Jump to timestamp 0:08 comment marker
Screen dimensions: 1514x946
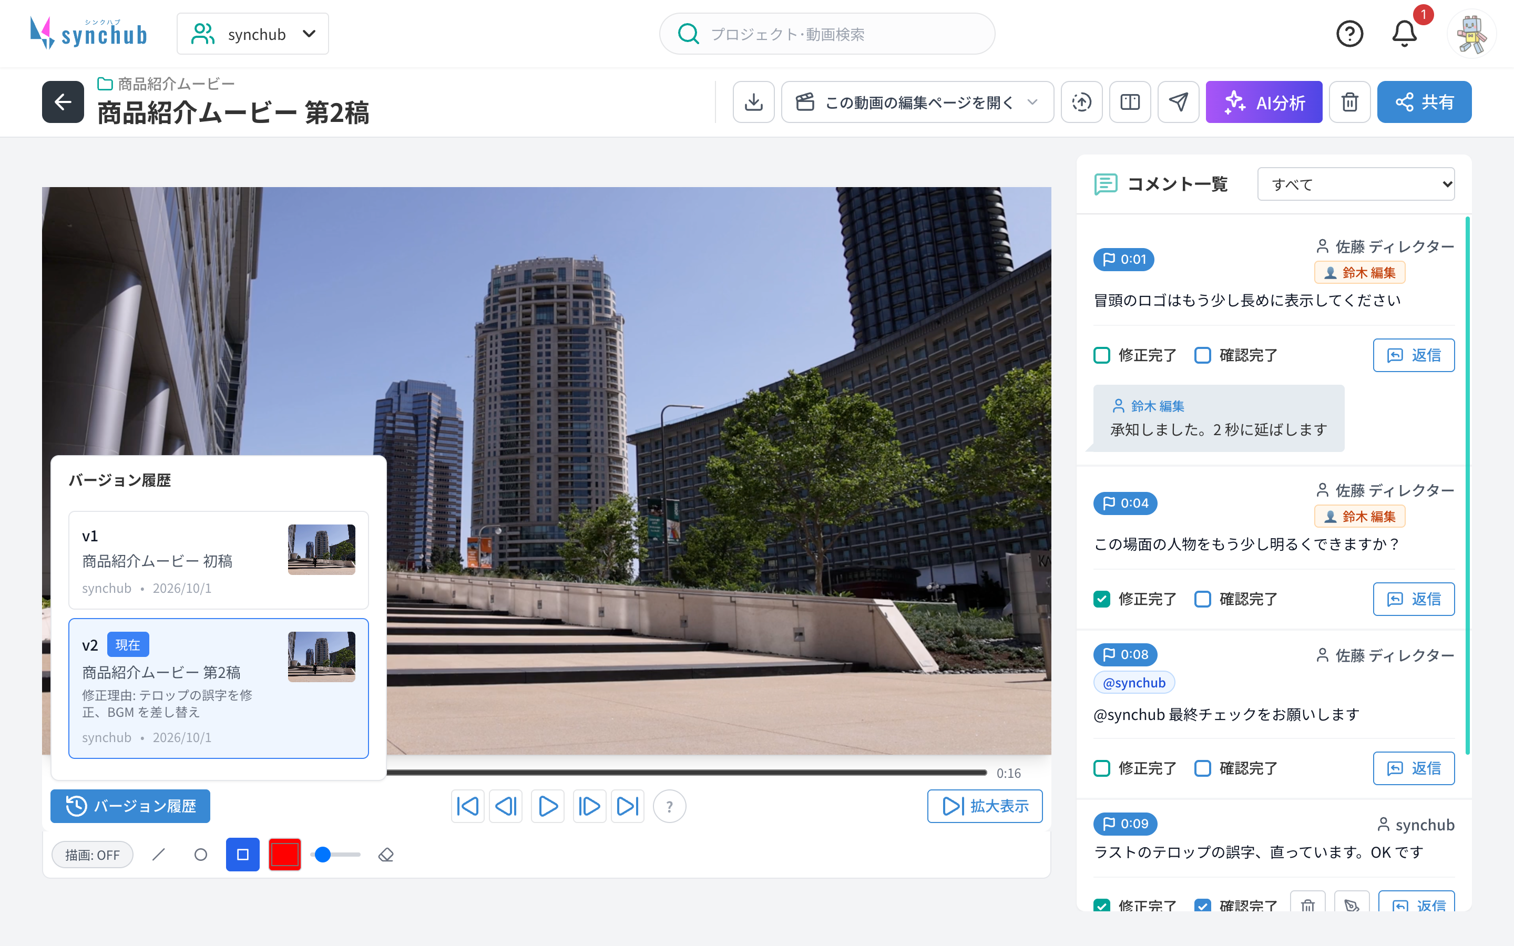(1125, 654)
